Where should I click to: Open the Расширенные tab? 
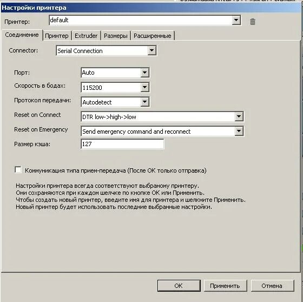tap(153, 36)
